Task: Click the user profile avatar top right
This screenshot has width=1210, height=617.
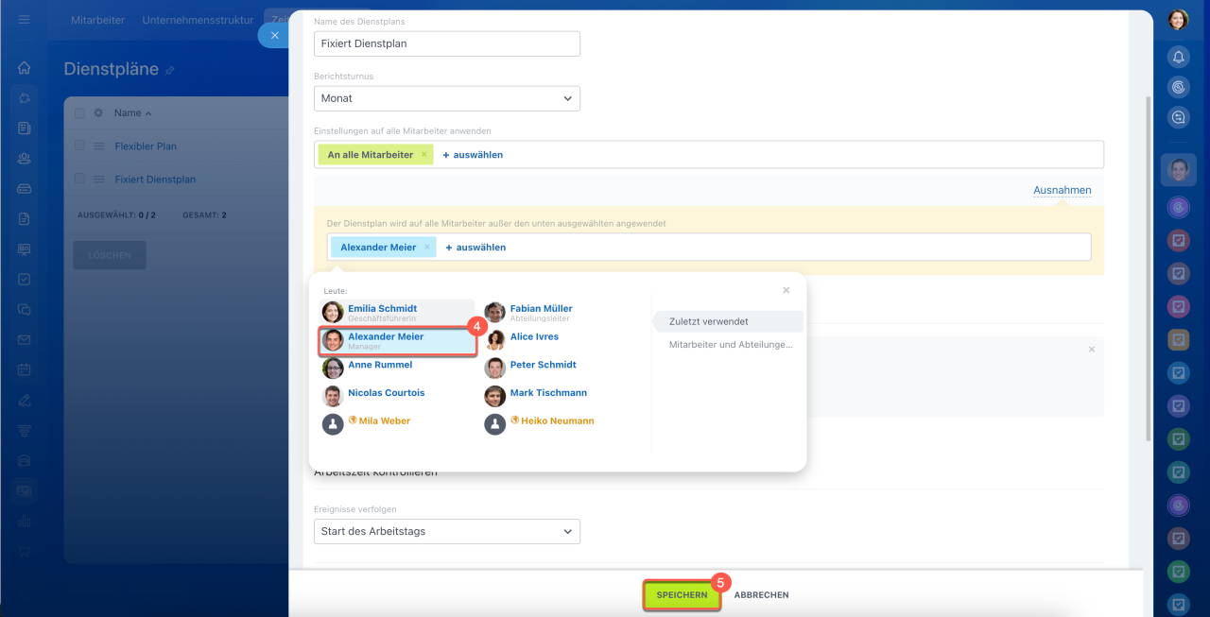Action: pos(1178,20)
